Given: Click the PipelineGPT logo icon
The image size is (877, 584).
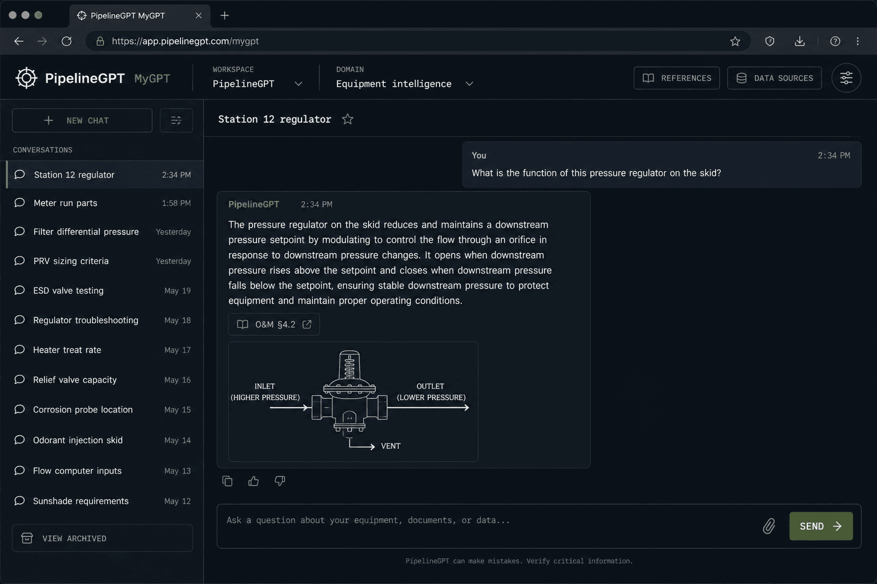Looking at the screenshot, I should [x=26, y=78].
